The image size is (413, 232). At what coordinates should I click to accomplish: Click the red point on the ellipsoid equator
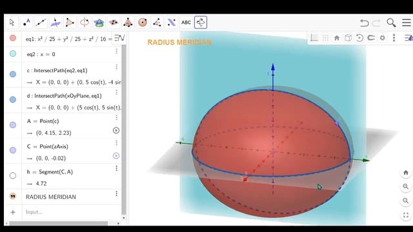[245, 179]
